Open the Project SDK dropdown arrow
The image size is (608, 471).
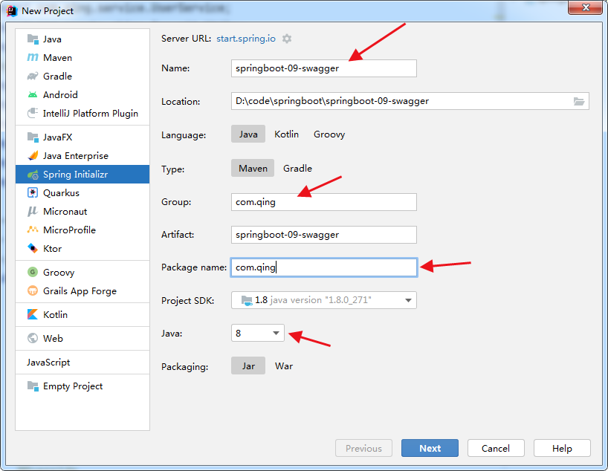408,300
